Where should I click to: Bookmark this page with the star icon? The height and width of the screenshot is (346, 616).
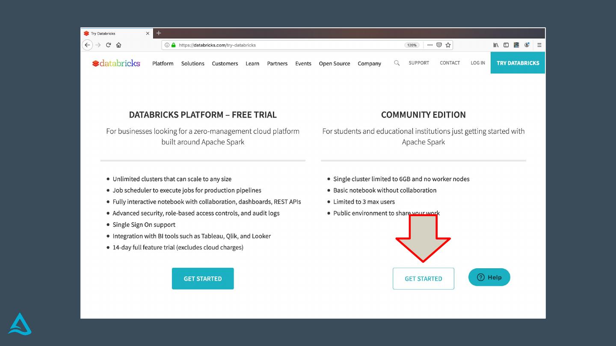click(x=448, y=45)
